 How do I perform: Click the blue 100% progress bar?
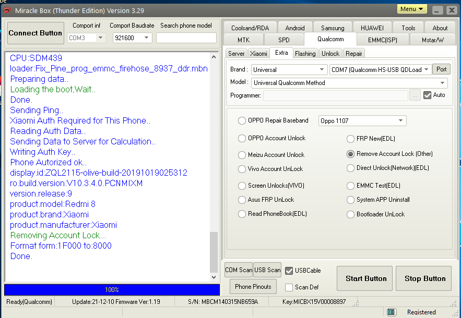coord(112,289)
